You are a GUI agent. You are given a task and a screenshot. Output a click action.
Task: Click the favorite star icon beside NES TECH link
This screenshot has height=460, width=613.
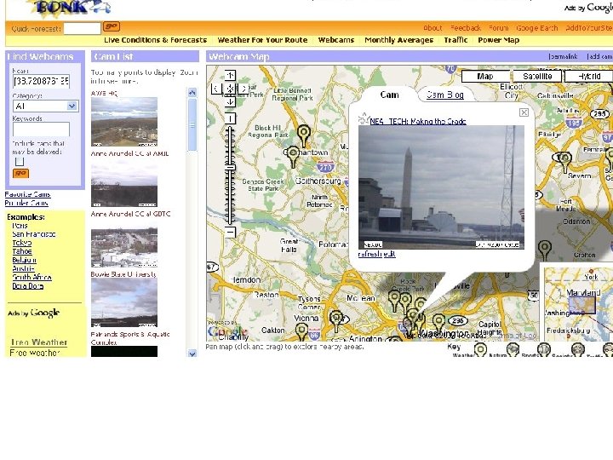pyautogui.click(x=364, y=118)
